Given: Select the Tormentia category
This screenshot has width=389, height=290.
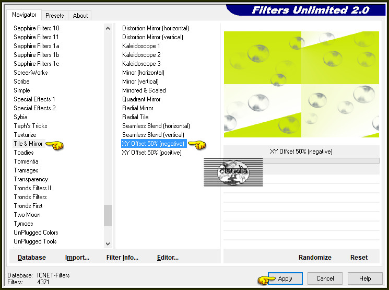Looking at the screenshot, I should [x=26, y=161].
